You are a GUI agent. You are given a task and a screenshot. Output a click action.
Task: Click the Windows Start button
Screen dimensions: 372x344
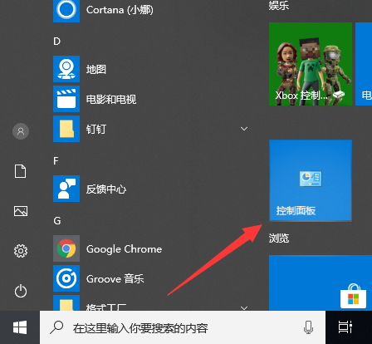click(20, 327)
